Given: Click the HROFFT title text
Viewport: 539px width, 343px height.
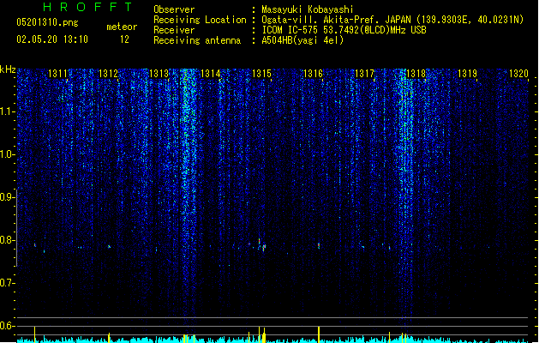Looking at the screenshot, I should [88, 7].
